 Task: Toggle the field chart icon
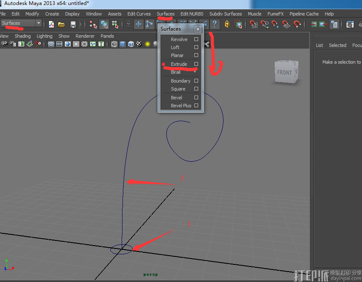coord(84,44)
